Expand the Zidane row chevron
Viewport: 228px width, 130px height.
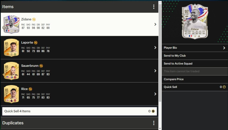point(155,24)
